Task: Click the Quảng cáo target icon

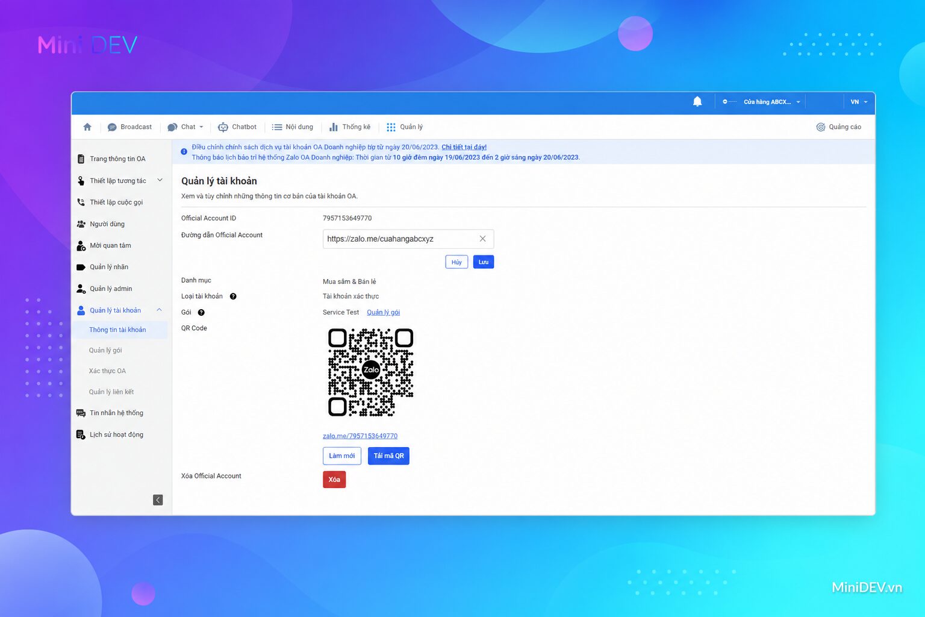Action: (821, 127)
